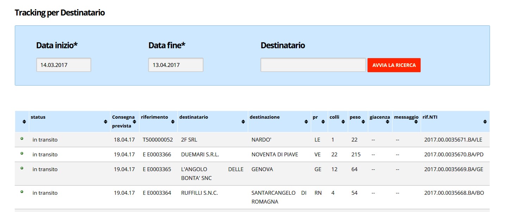Click the destinatario column header label
Screen dimensions: 509x212
pos(194,117)
